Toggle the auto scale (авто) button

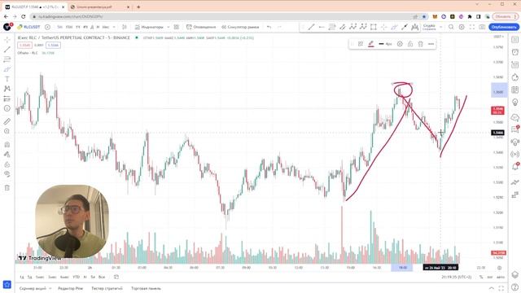501,277
